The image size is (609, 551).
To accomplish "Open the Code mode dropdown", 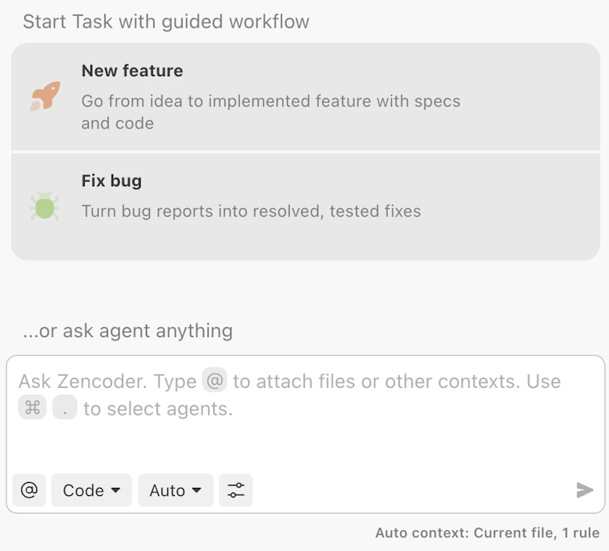I will pos(91,490).
